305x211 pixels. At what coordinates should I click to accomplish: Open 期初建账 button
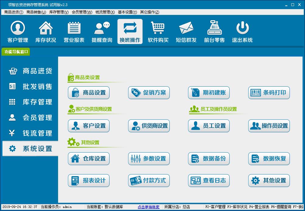[209, 93]
